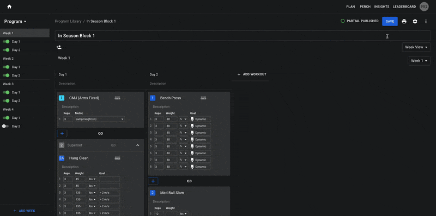Open program settings gear
Viewport: 436px width, 216px height.
tap(415, 21)
